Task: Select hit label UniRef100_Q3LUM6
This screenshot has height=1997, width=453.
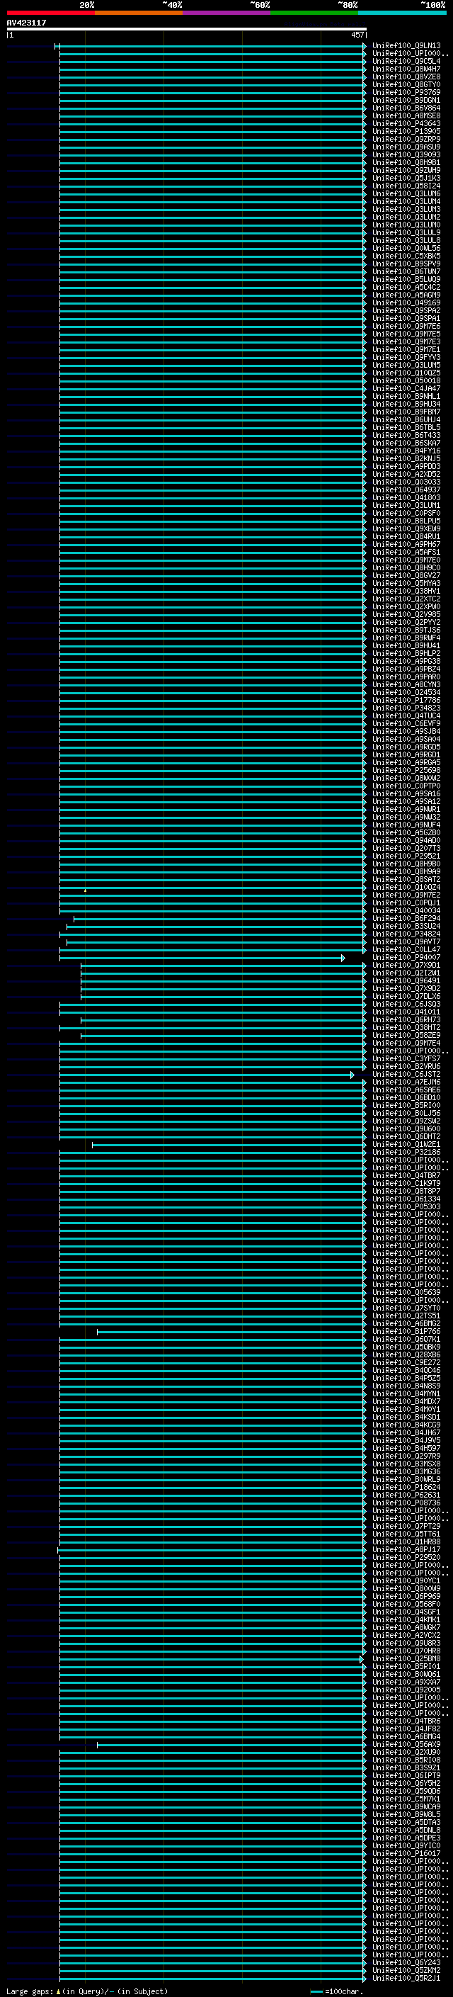Action: pyautogui.click(x=406, y=194)
